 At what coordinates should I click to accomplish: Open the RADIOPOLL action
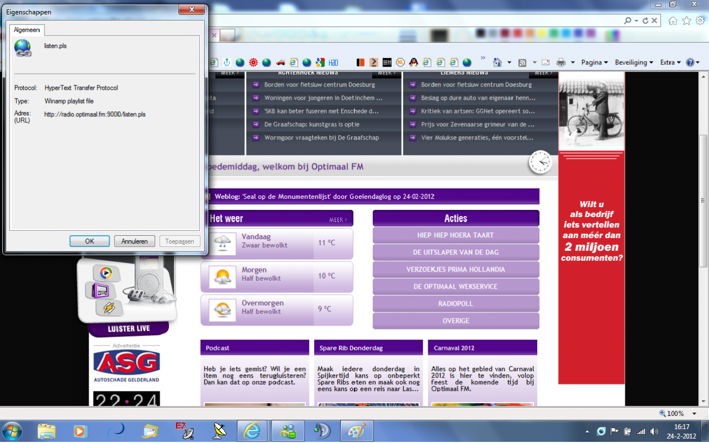pyautogui.click(x=456, y=304)
